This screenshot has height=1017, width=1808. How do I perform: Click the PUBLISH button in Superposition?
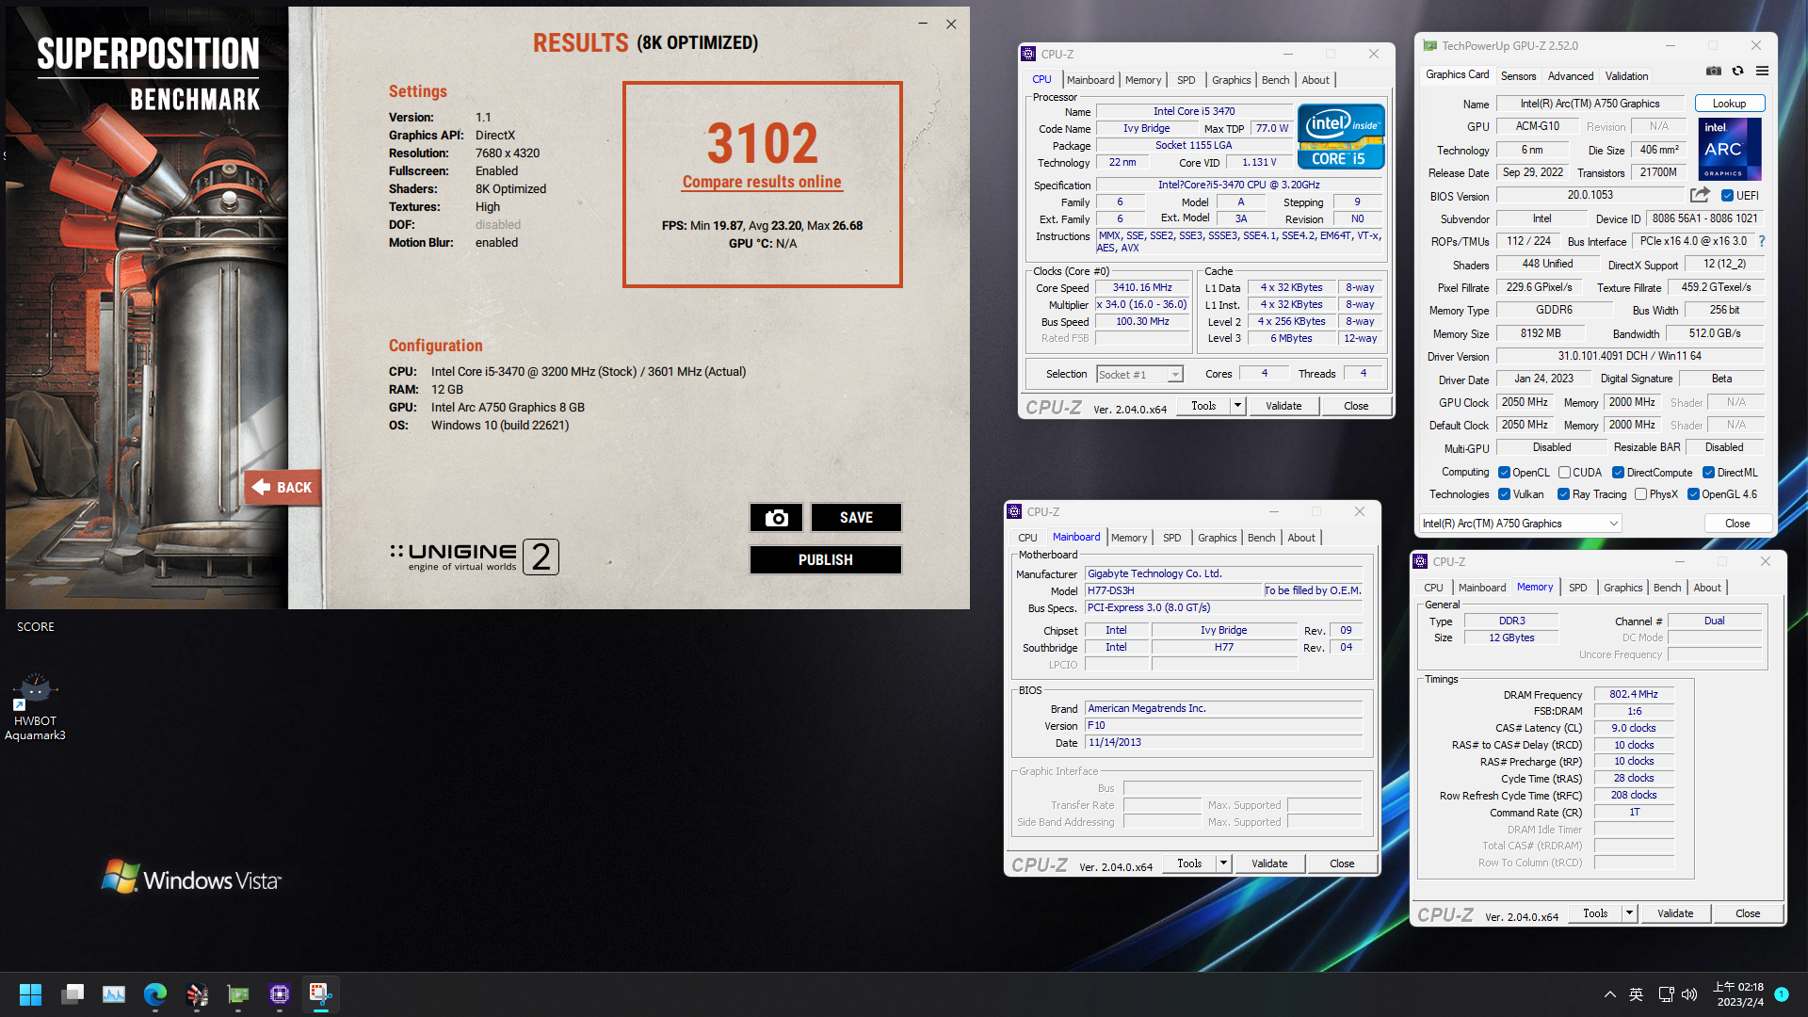pyautogui.click(x=826, y=559)
